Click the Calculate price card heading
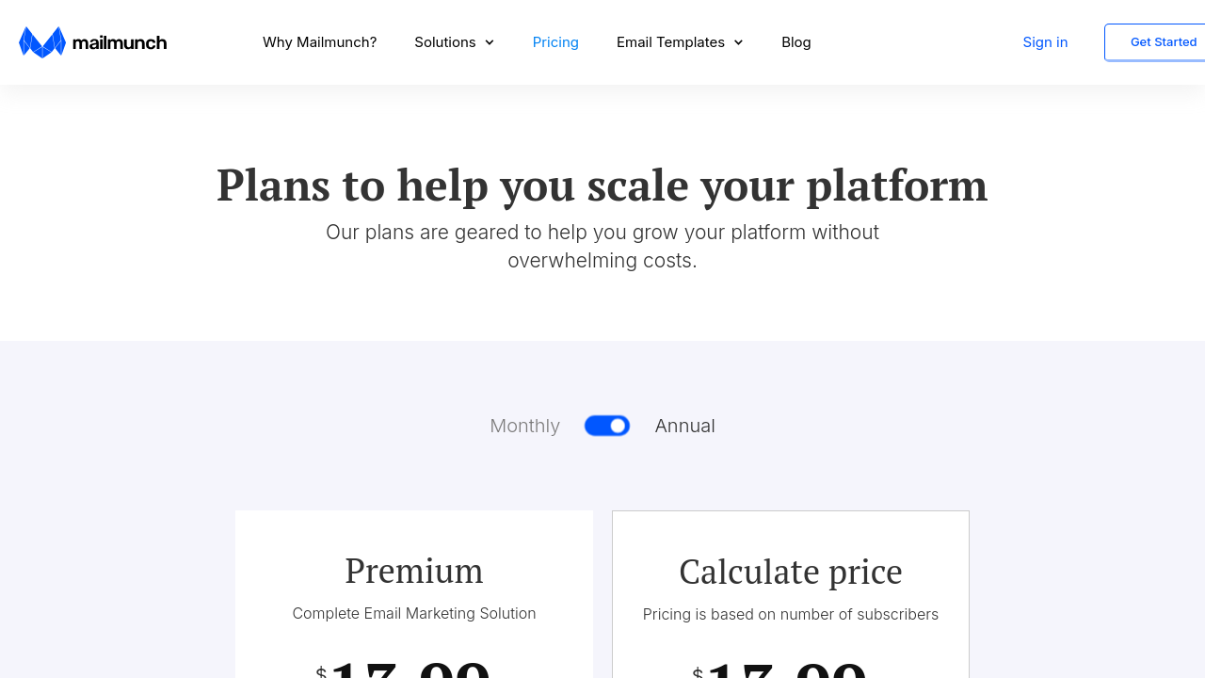 [790, 572]
